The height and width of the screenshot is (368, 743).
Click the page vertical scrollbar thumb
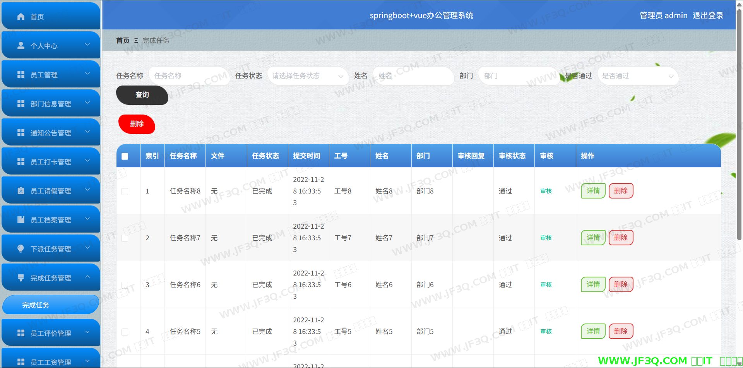[x=739, y=124]
